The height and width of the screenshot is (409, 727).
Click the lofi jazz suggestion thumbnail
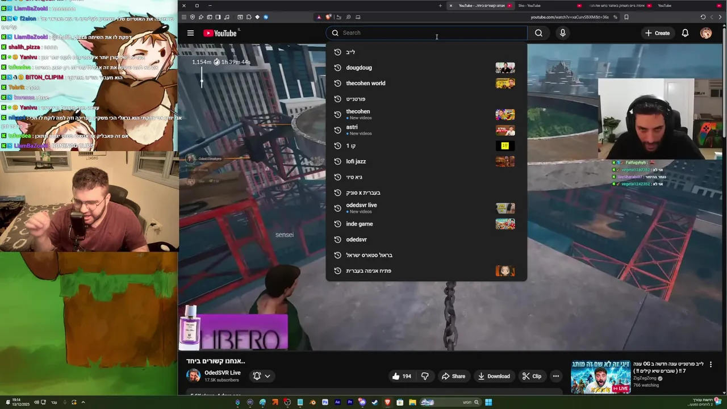[x=505, y=161]
